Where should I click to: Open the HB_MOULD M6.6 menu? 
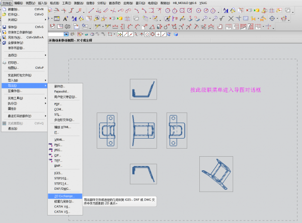185,3
